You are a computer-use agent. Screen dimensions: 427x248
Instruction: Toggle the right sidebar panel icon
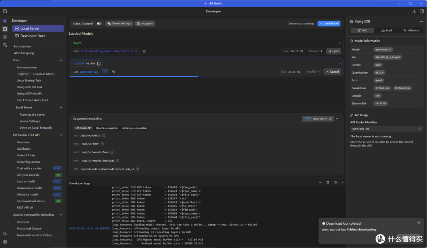coord(422,11)
